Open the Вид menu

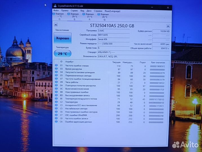[x=82, y=11]
